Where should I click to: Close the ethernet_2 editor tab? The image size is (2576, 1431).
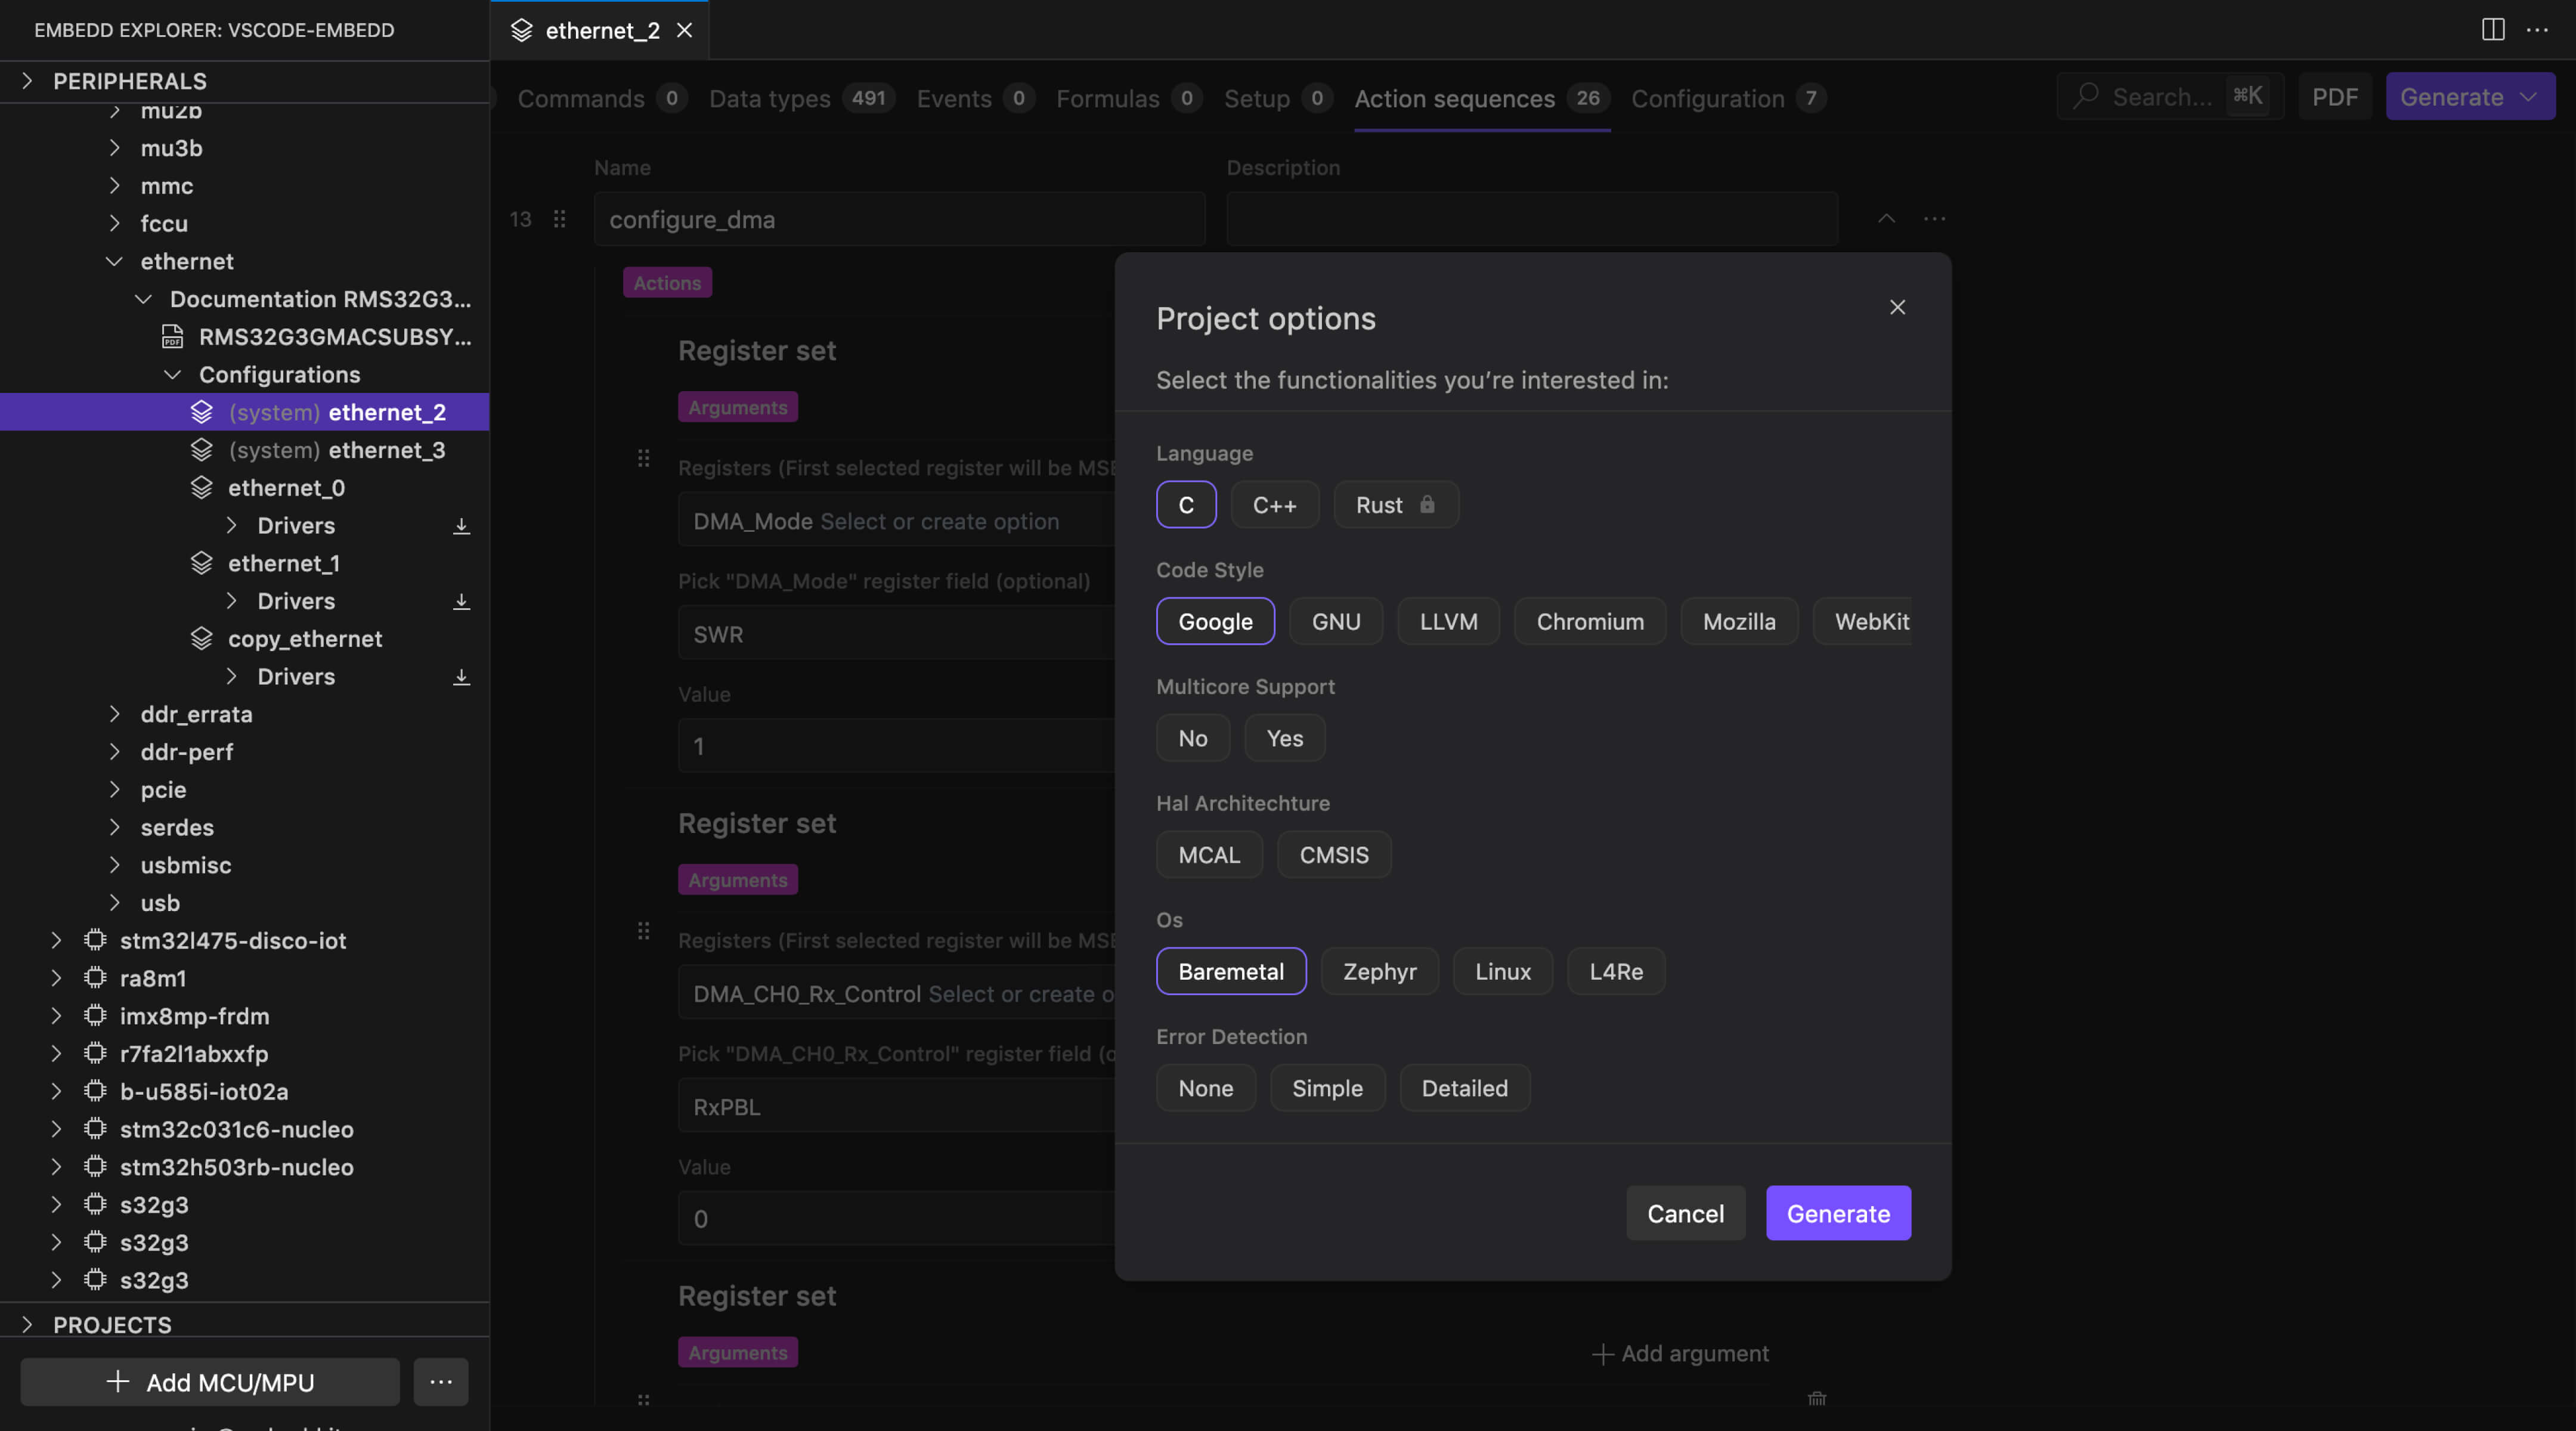[x=685, y=30]
